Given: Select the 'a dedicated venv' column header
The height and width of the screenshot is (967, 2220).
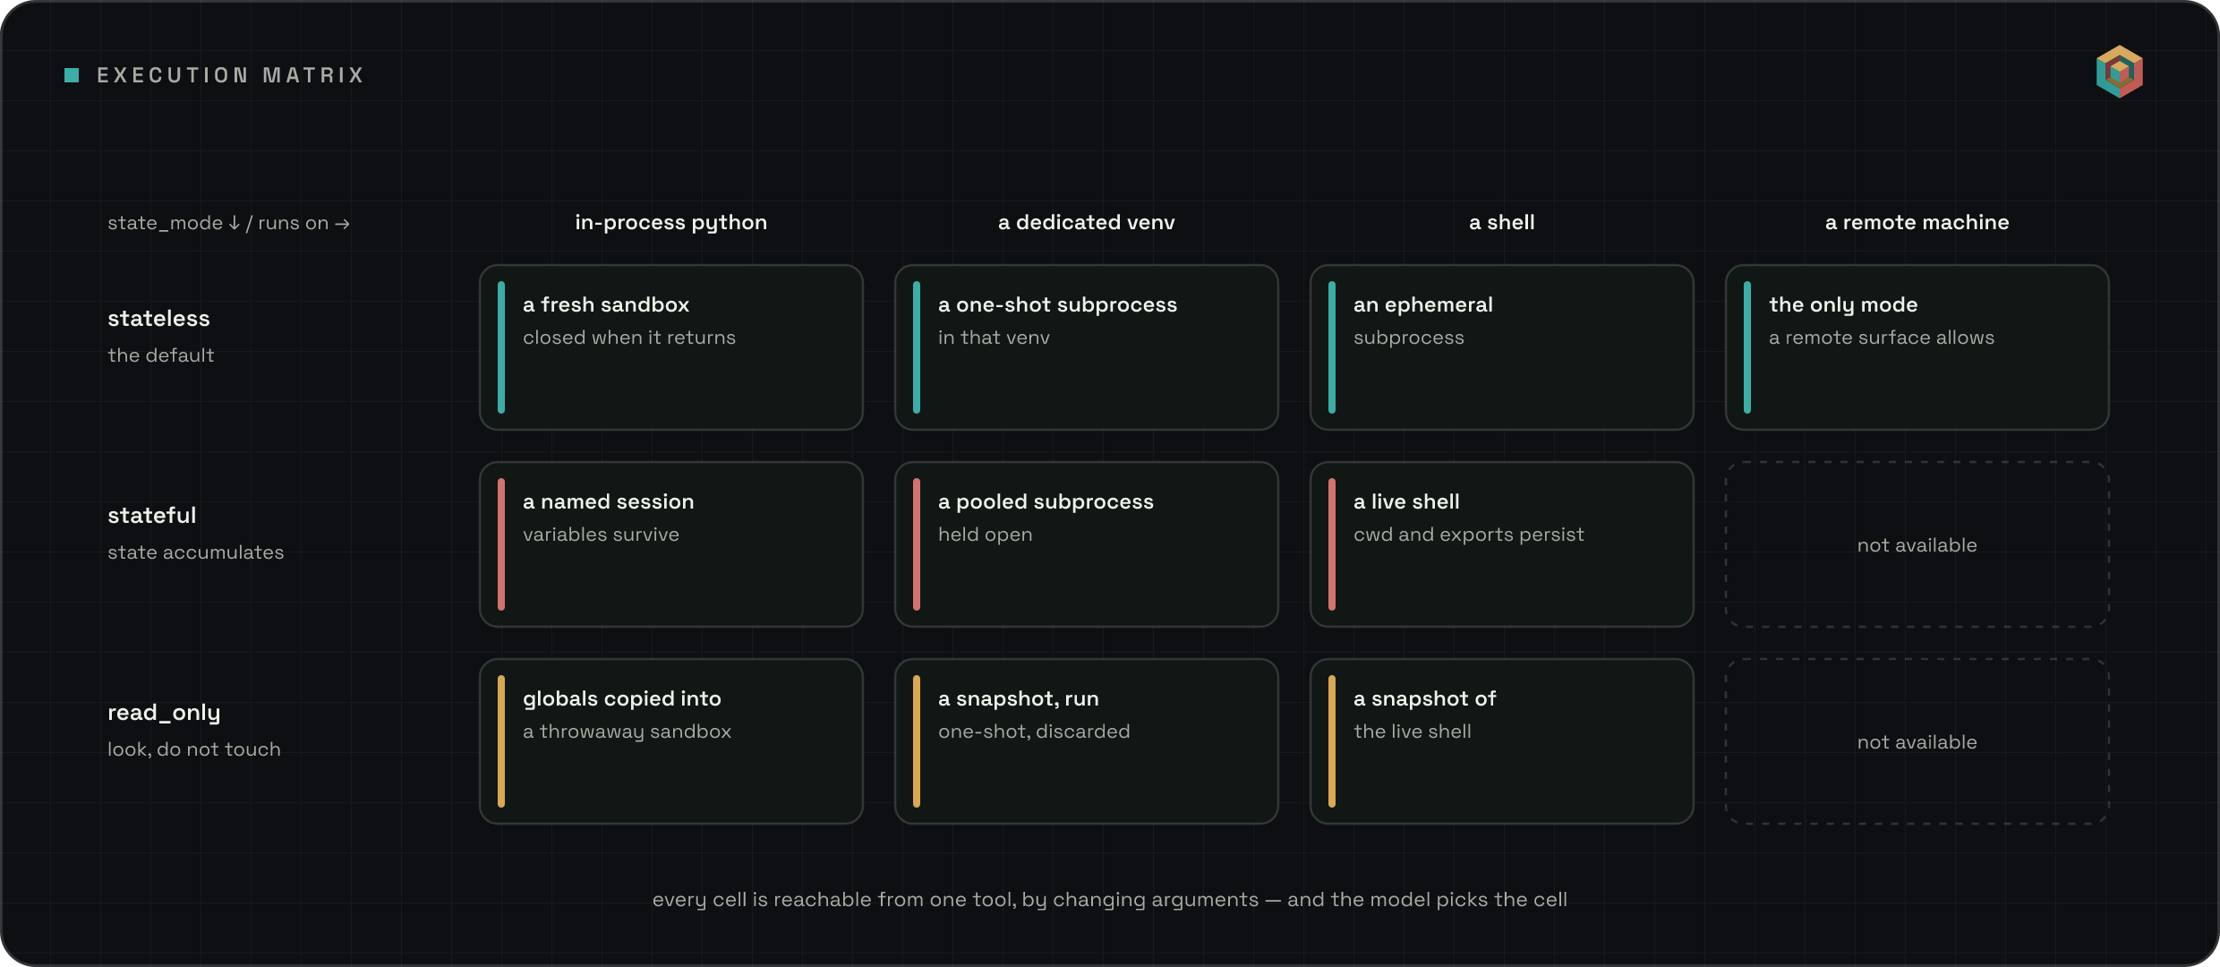Looking at the screenshot, I should (1087, 222).
